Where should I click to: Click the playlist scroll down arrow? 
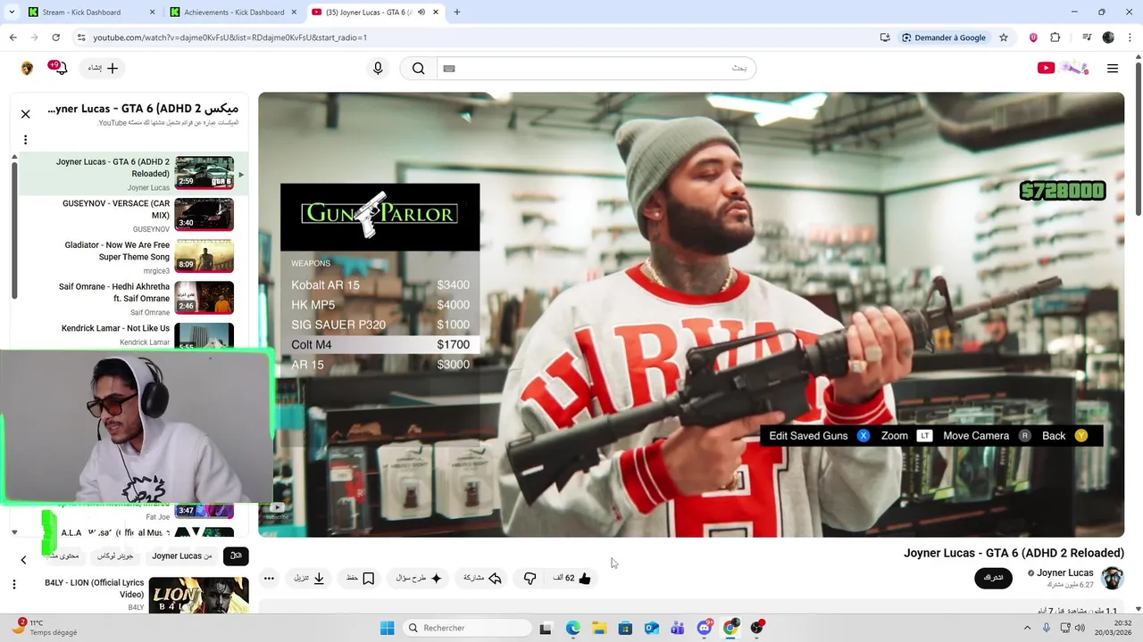[x=14, y=532]
